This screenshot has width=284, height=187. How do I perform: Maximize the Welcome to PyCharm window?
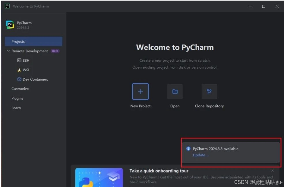point(263,6)
